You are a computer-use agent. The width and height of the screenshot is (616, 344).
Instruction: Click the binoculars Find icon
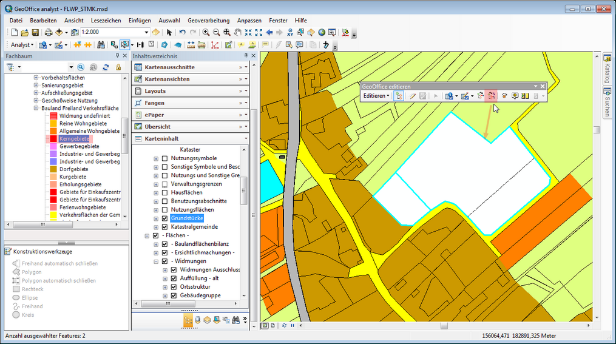pos(101,45)
